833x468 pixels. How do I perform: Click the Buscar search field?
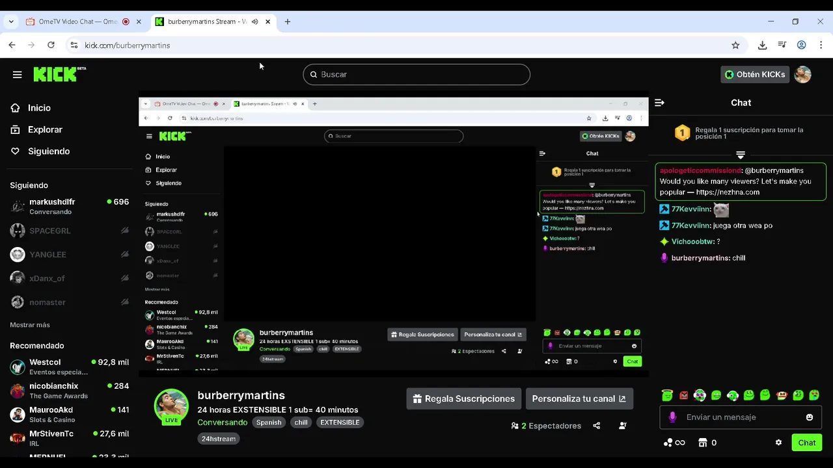pyautogui.click(x=416, y=74)
